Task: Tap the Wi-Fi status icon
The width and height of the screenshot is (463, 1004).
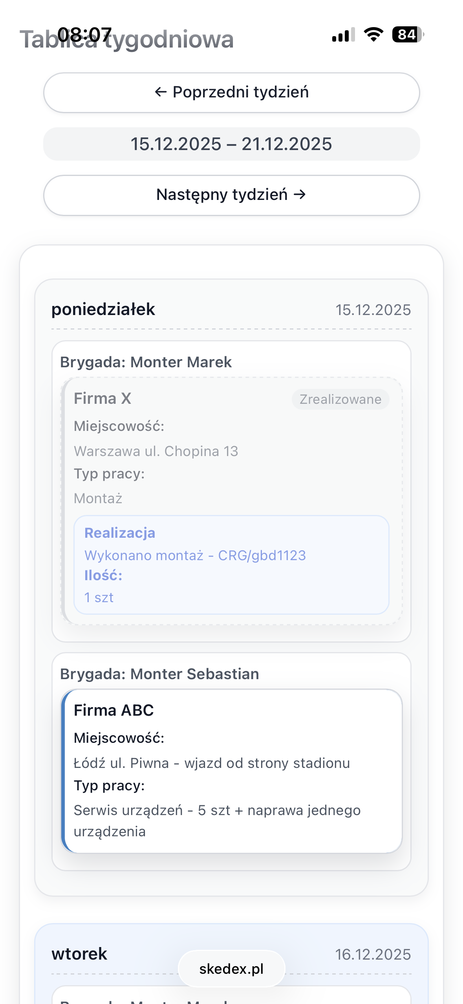Action: pyautogui.click(x=373, y=35)
